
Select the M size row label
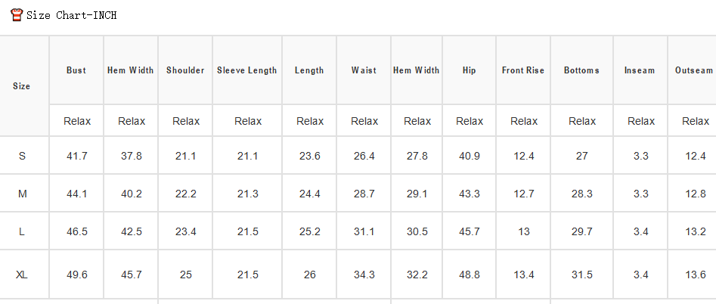23,194
